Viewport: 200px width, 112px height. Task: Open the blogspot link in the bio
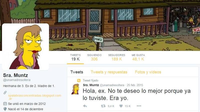point(34,97)
